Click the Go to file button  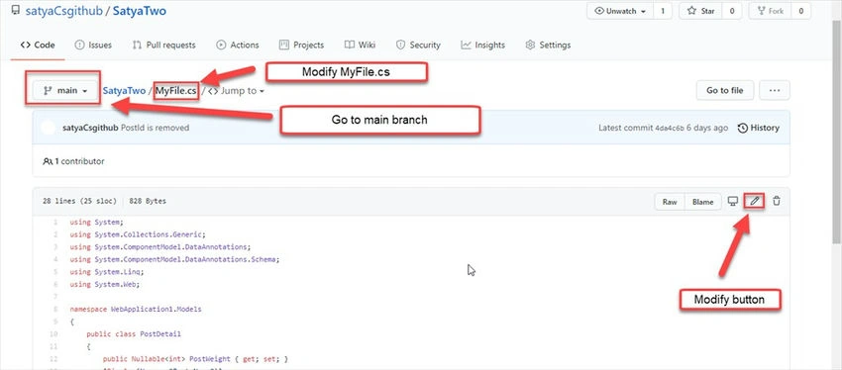[725, 91]
